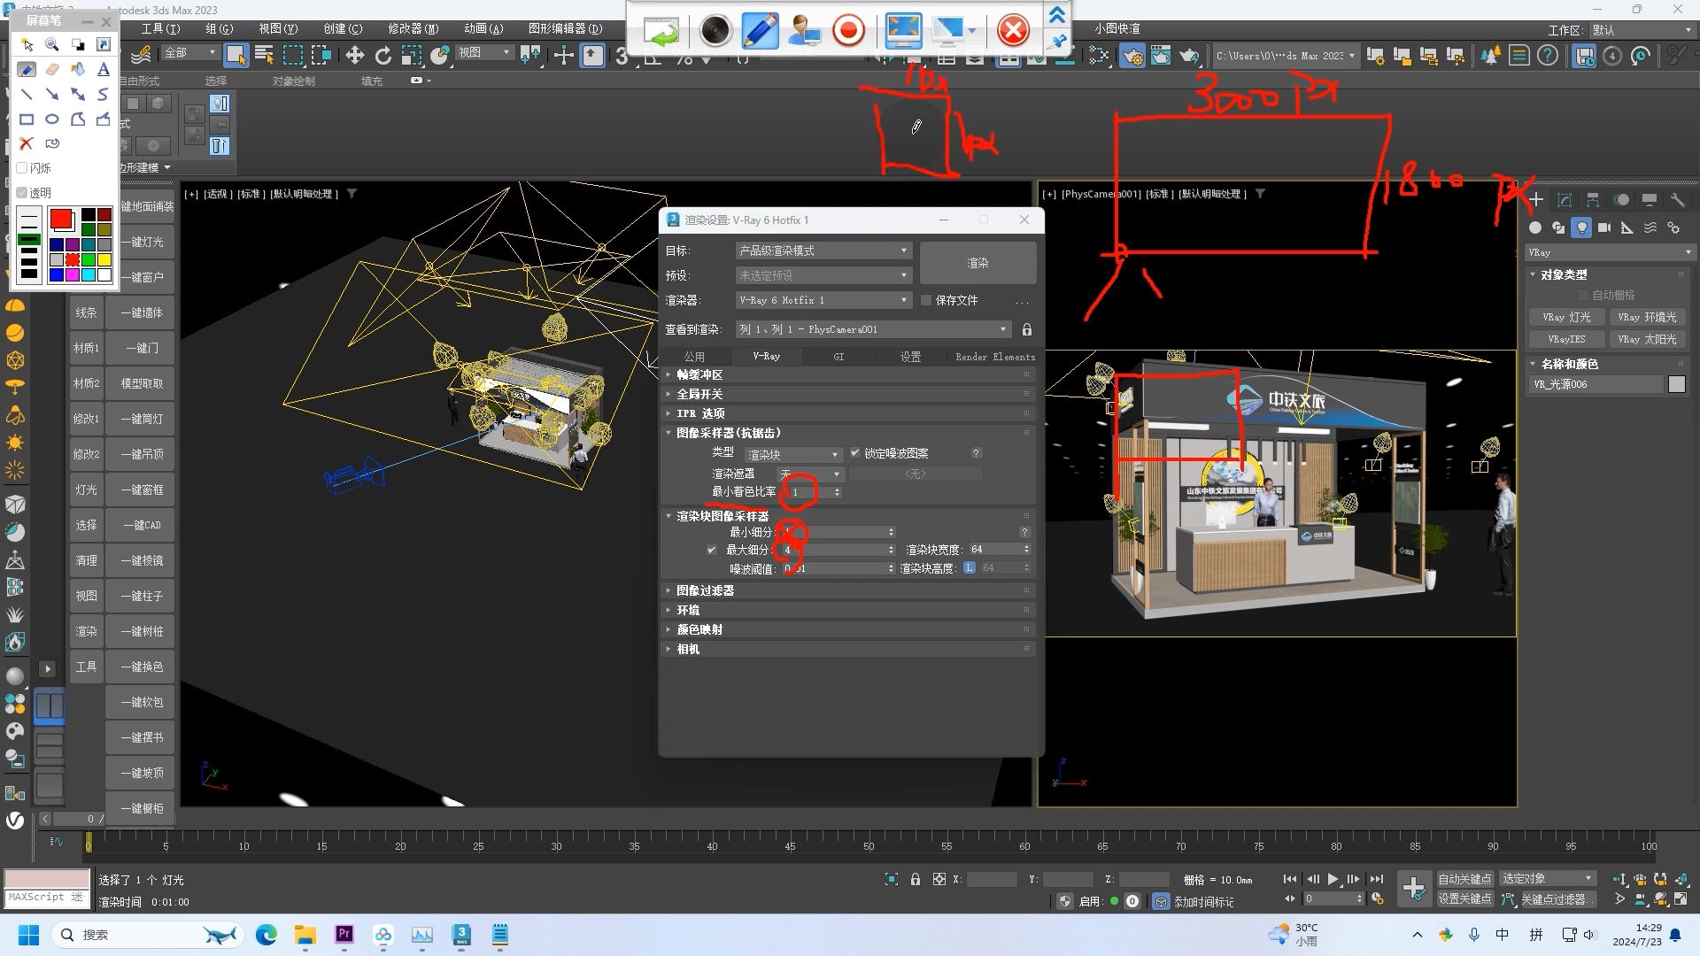Click the red record button in floating toolbar
This screenshot has height=956, width=1700.
coord(848,31)
